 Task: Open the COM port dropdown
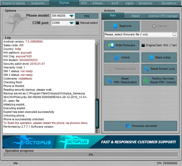click(63, 23)
